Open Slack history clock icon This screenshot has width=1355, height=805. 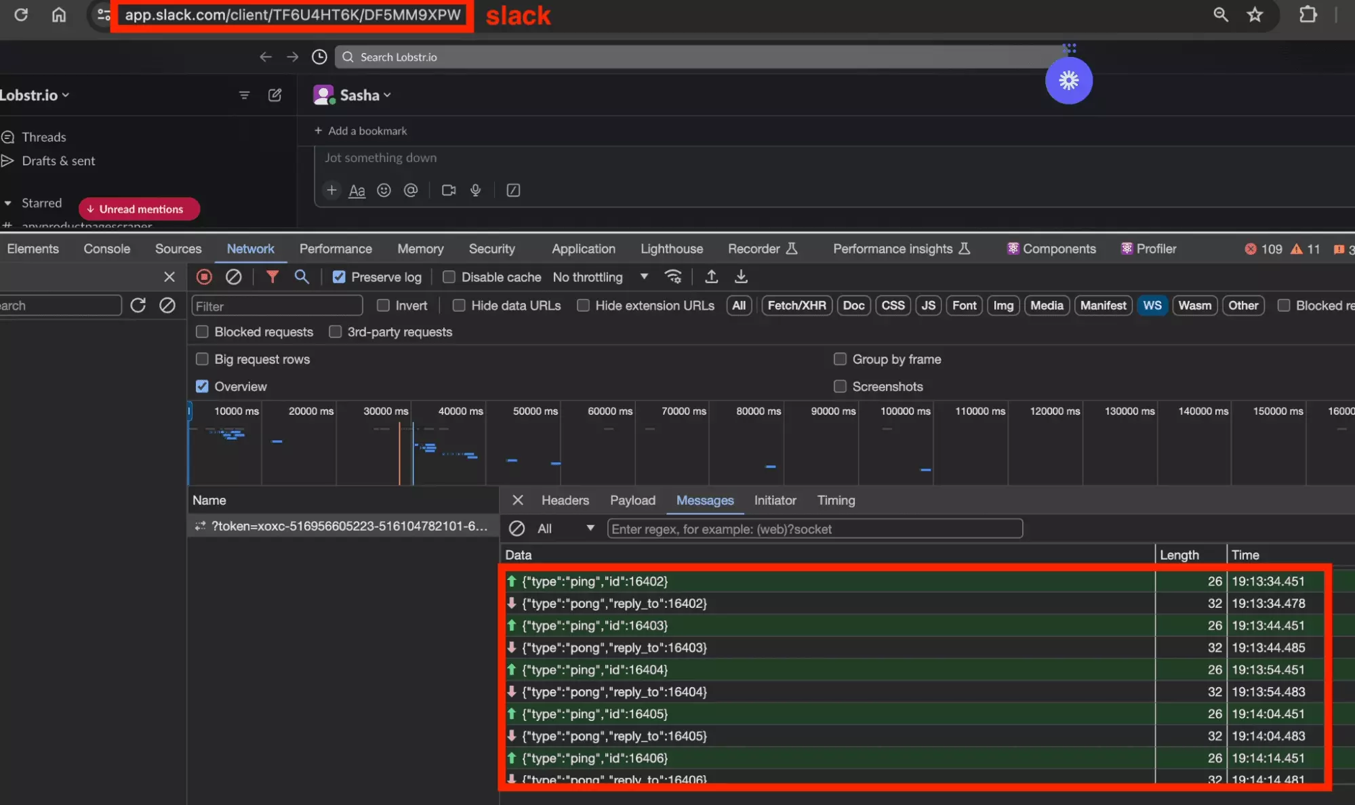coord(319,57)
